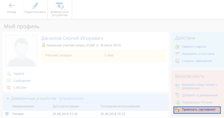Click Дата регистрации column header

tap(66, 106)
